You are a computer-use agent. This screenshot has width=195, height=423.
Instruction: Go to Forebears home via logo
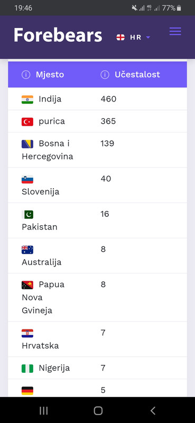pos(58,35)
